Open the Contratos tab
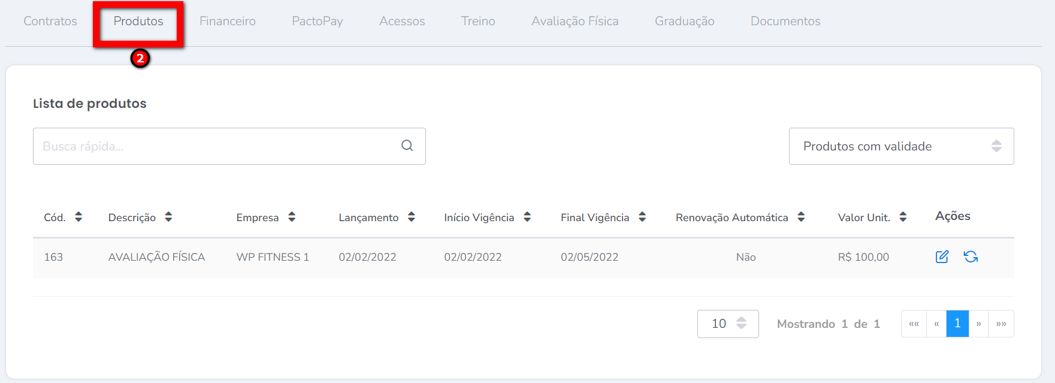This screenshot has height=383, width=1055. pyautogui.click(x=50, y=21)
